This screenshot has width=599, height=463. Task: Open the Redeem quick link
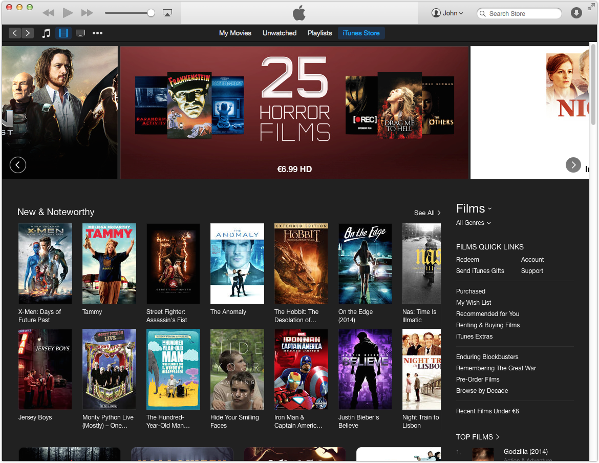click(x=467, y=259)
